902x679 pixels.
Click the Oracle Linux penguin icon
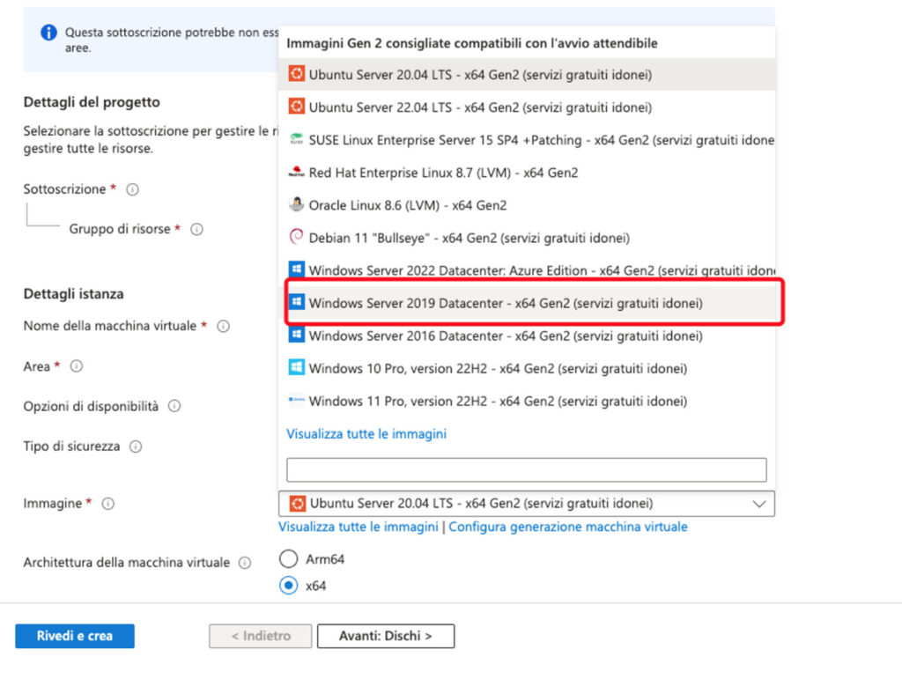296,205
